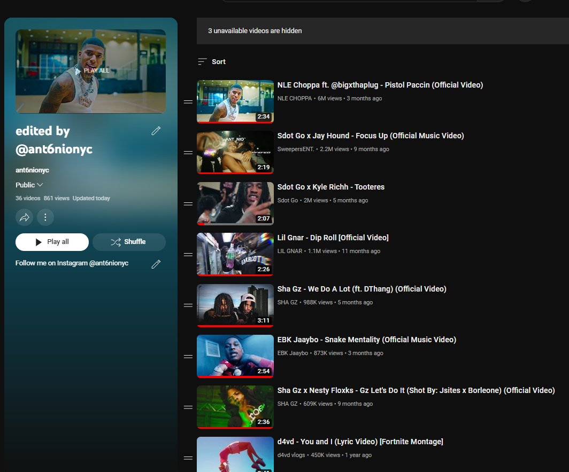Open the Sort menu label
Screen dimensions: 569x472
tap(218, 61)
